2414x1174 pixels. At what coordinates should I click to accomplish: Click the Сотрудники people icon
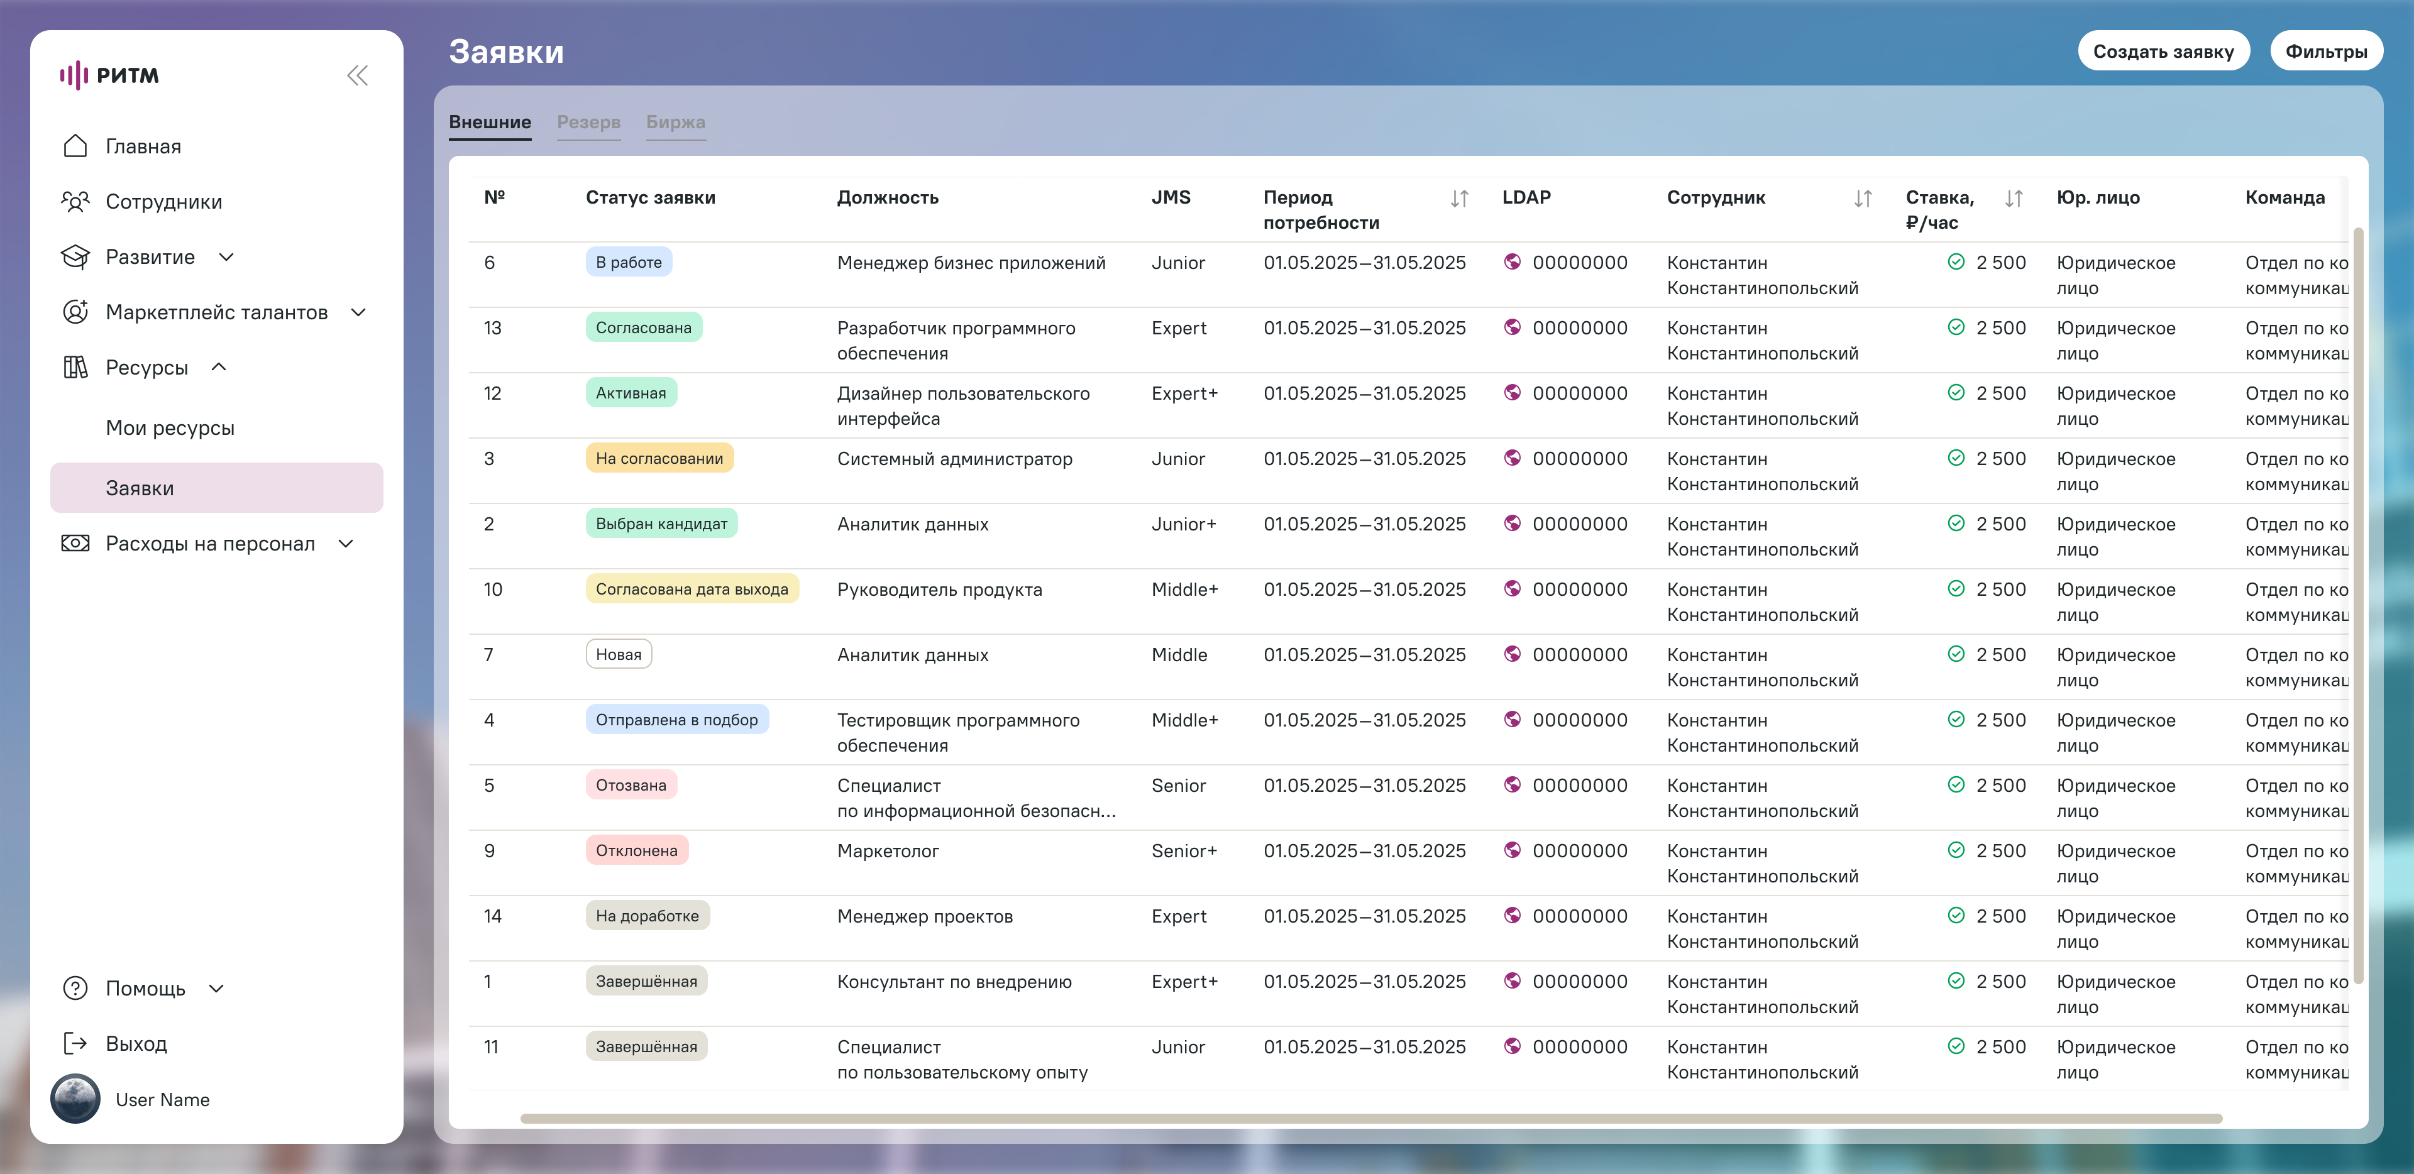75,202
